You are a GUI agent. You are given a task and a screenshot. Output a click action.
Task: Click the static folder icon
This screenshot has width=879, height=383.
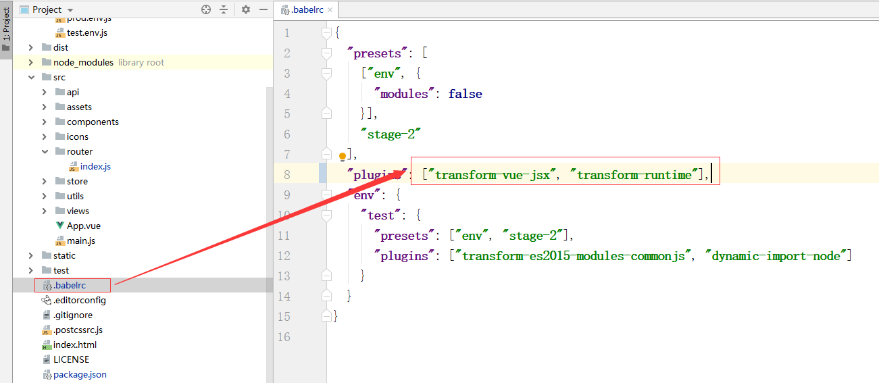[46, 255]
